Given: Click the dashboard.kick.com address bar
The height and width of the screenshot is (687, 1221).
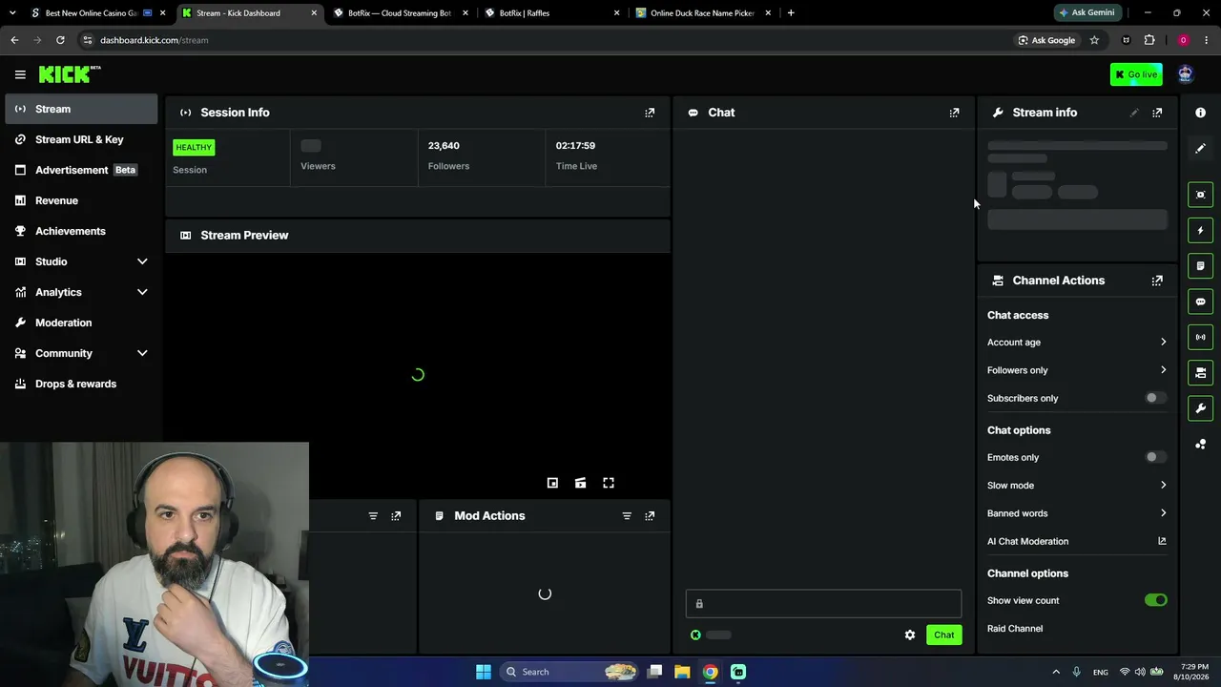Looking at the screenshot, I should pyautogui.click(x=544, y=40).
